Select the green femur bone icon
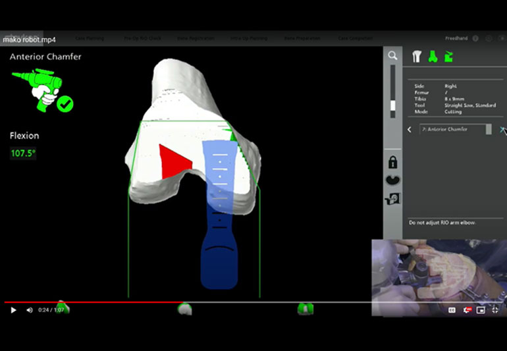507x351 pixels. [x=433, y=57]
